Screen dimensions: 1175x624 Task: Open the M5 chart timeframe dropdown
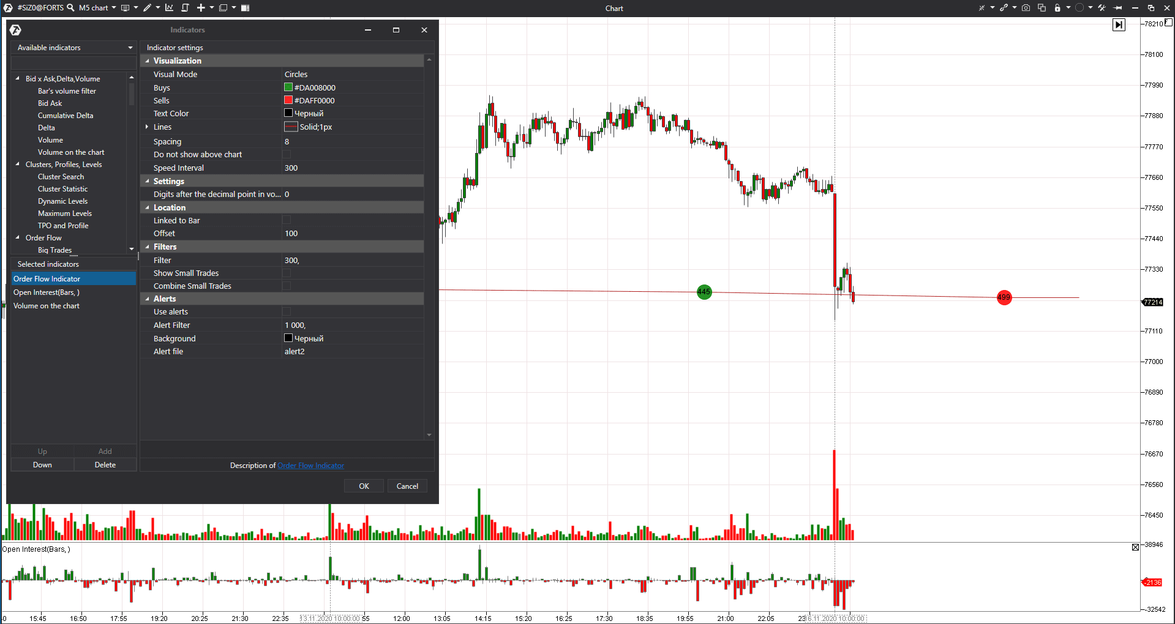click(97, 8)
